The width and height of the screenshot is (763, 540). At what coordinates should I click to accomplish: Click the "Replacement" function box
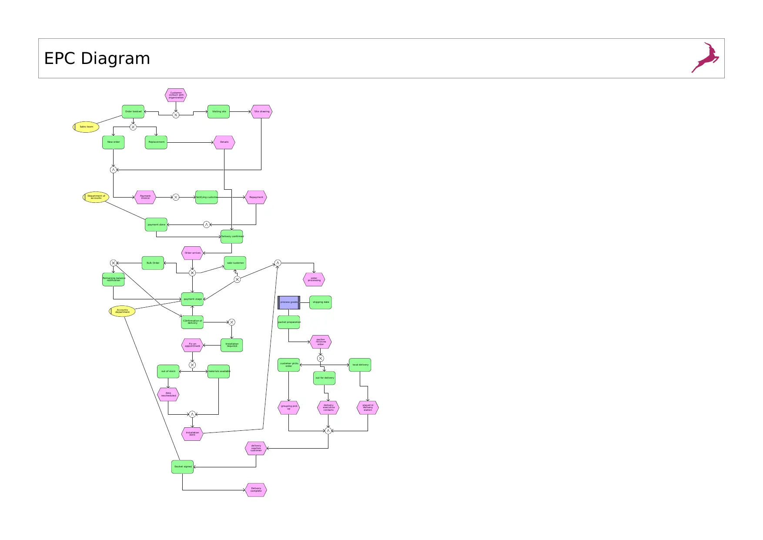tap(156, 142)
